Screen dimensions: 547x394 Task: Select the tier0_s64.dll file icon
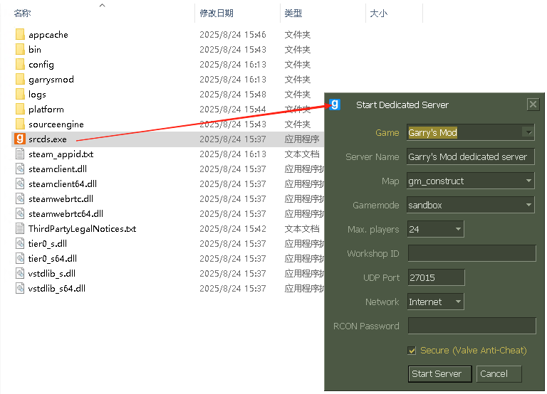pyautogui.click(x=20, y=258)
